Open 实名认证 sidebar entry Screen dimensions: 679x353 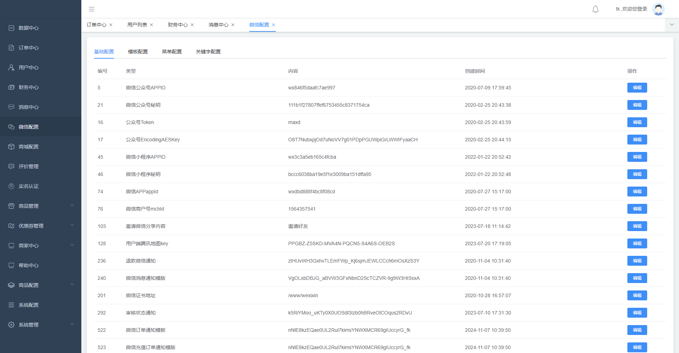29,186
